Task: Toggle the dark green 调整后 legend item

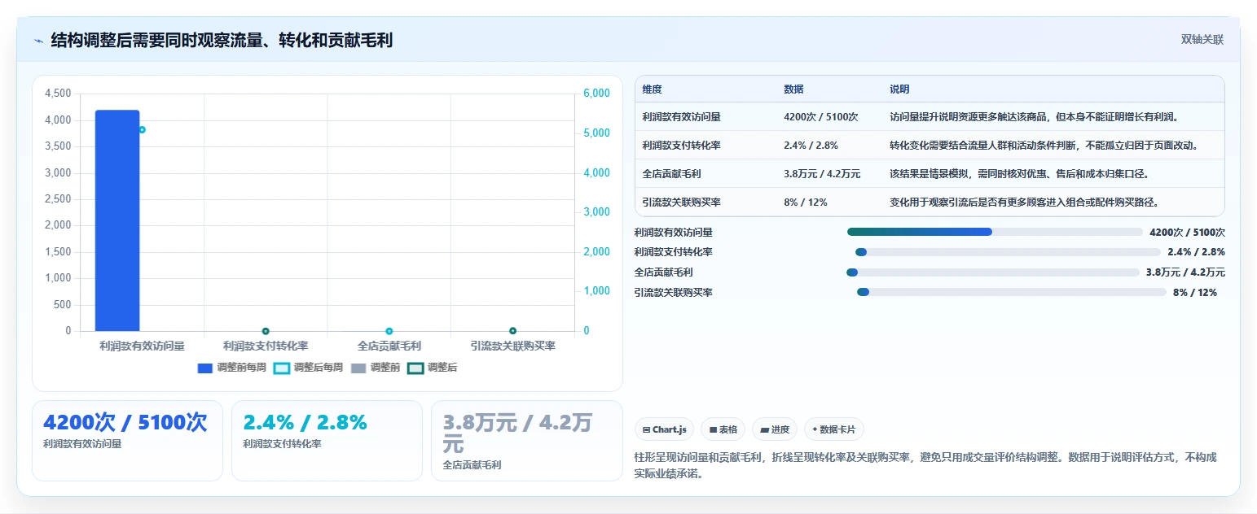Action: [x=433, y=368]
